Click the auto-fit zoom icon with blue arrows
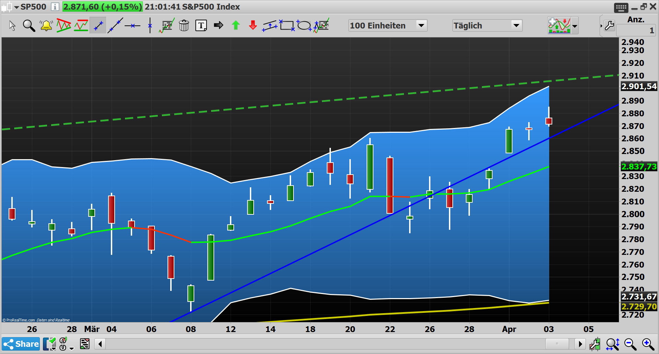This screenshot has width=659, height=354. pos(613,344)
